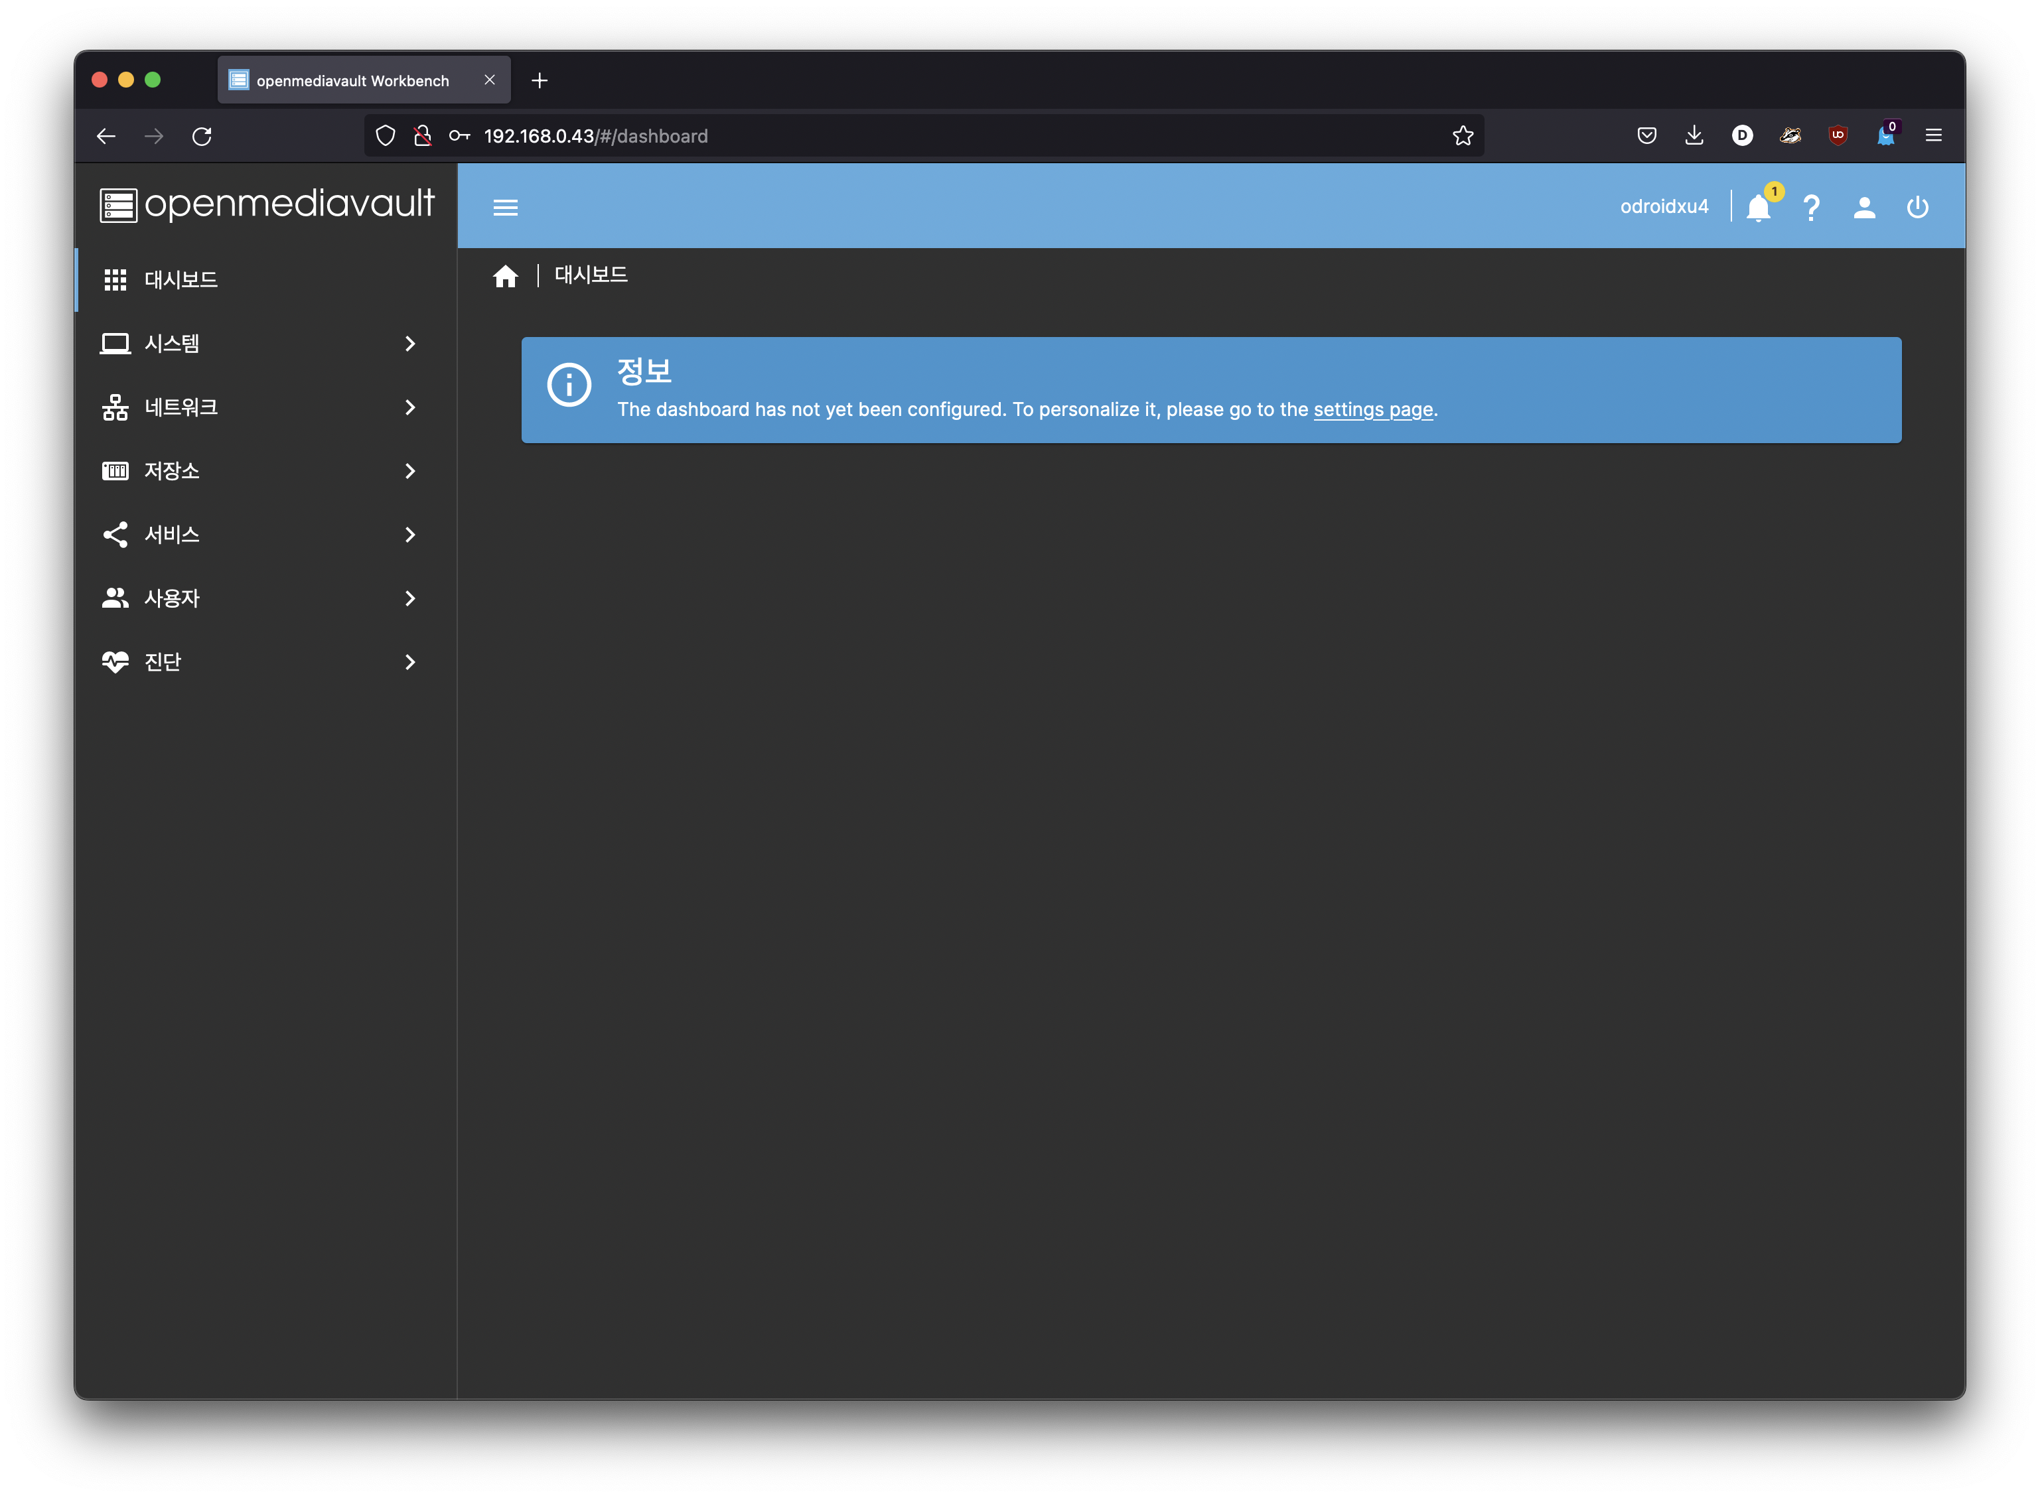This screenshot has width=2040, height=1498.
Task: Expand the 저장소 menu chevron
Action: point(410,470)
